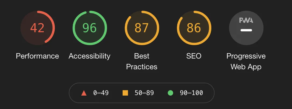Open the Performance category label

[x=37, y=56]
